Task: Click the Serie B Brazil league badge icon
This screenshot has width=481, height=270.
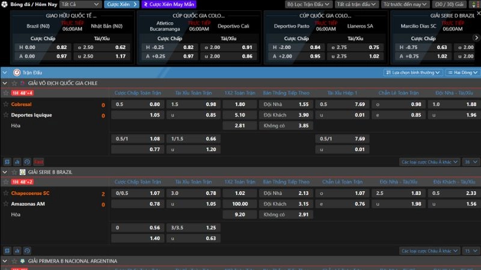Action: pyautogui.click(x=22, y=172)
